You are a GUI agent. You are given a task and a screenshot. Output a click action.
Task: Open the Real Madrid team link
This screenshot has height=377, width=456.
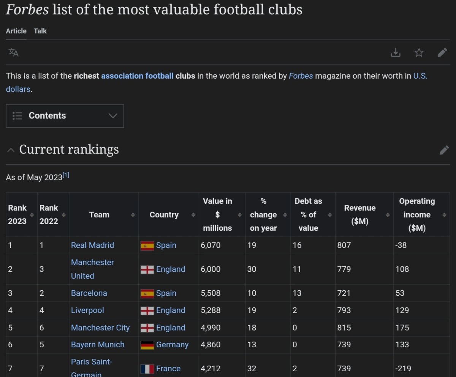click(92, 245)
